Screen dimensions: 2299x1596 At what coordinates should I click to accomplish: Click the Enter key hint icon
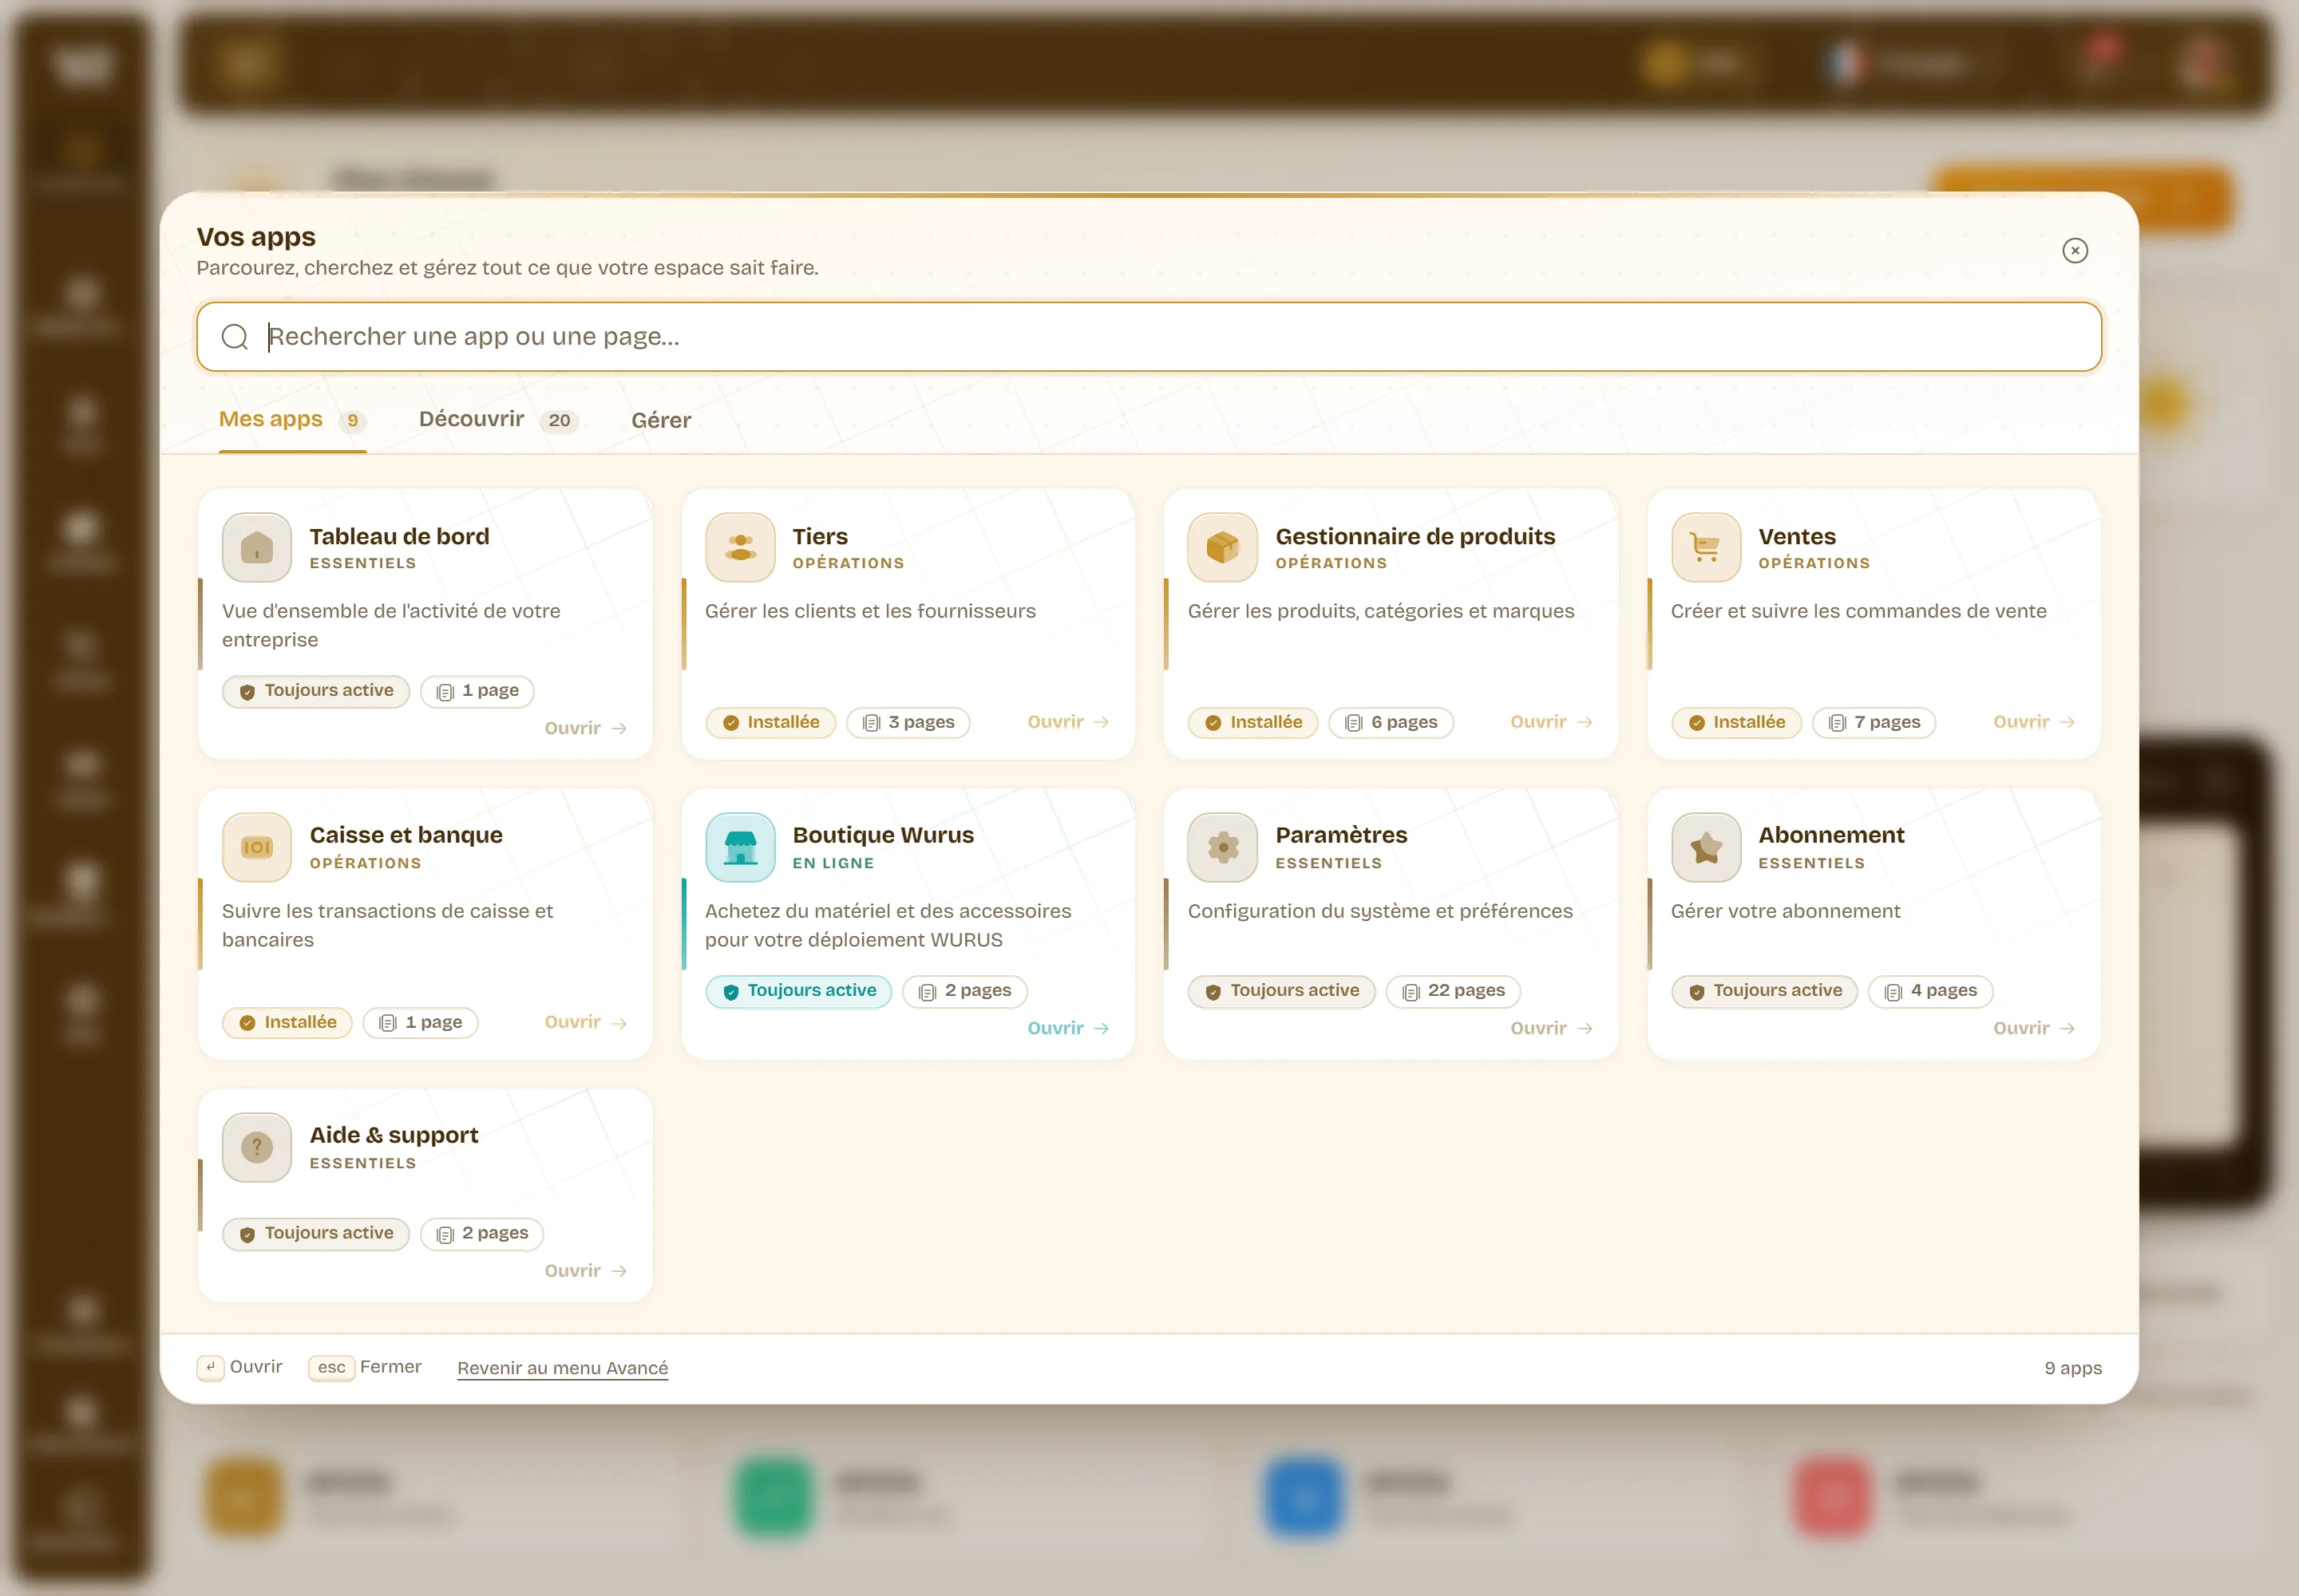pos(210,1367)
